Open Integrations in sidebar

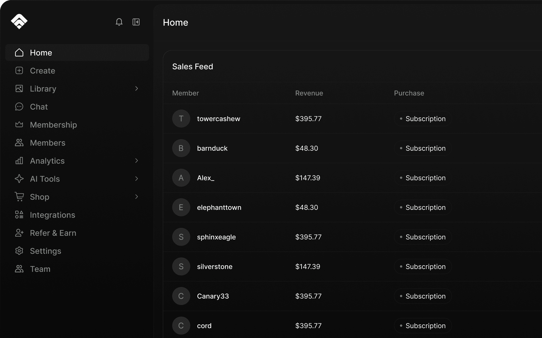pos(77,215)
